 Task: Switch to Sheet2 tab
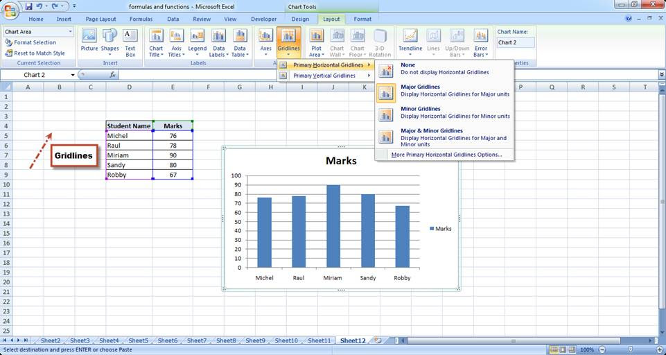(x=50, y=340)
